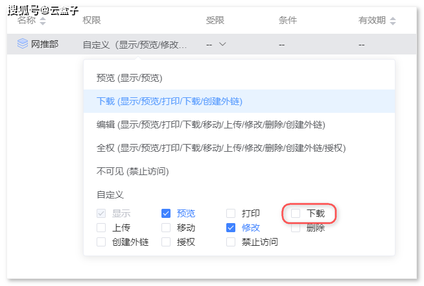Click the 有效期 value -- in 网推部 row
The image size is (424, 286).
pos(362,45)
